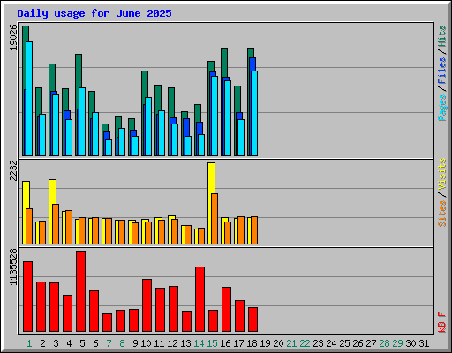The image size is (452, 353).
Task: Click the Files legend label
Action: coord(441,70)
